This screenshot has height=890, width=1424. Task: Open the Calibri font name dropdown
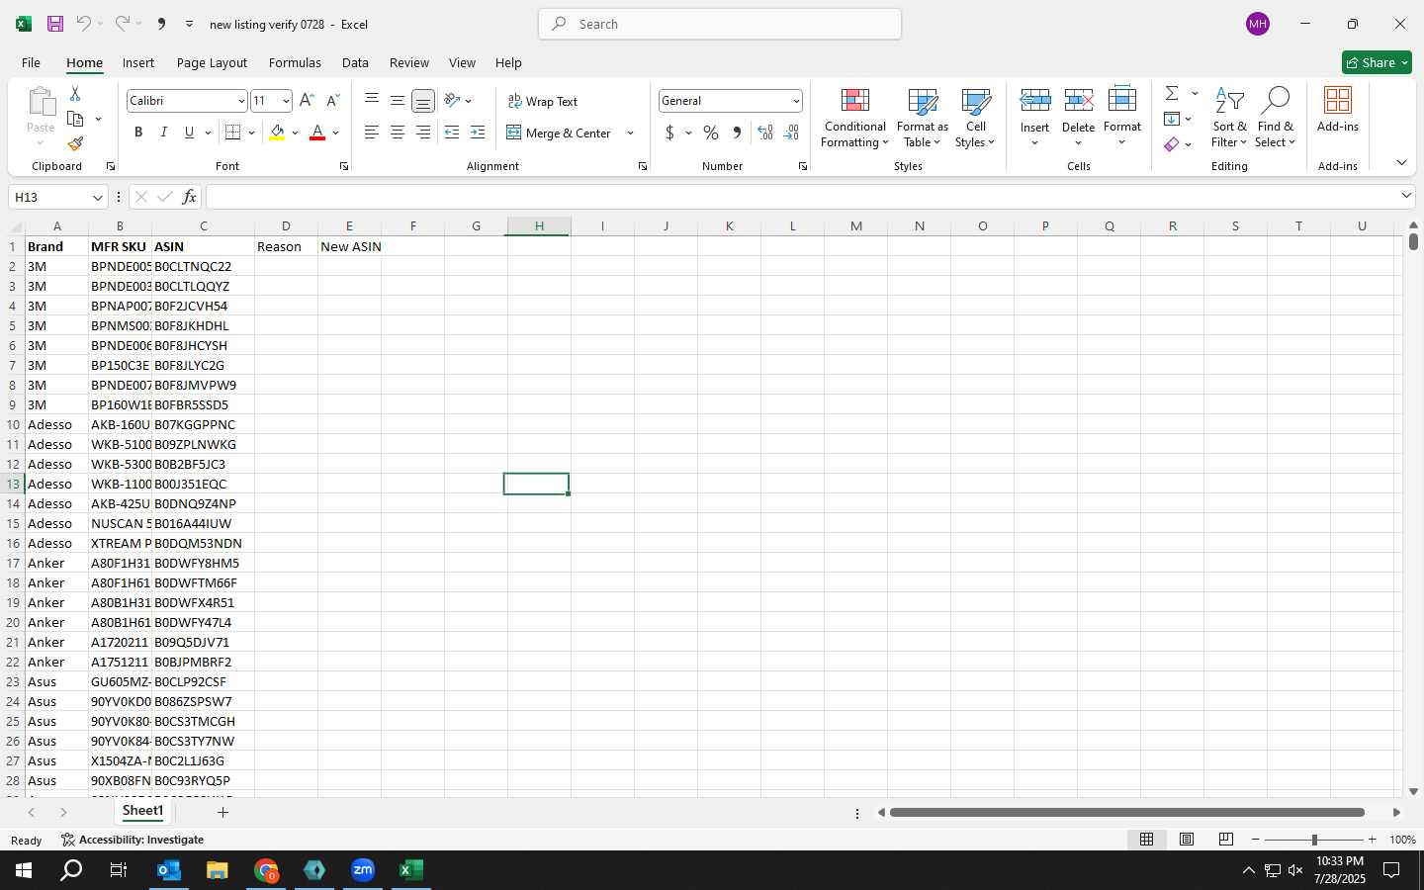point(240,101)
